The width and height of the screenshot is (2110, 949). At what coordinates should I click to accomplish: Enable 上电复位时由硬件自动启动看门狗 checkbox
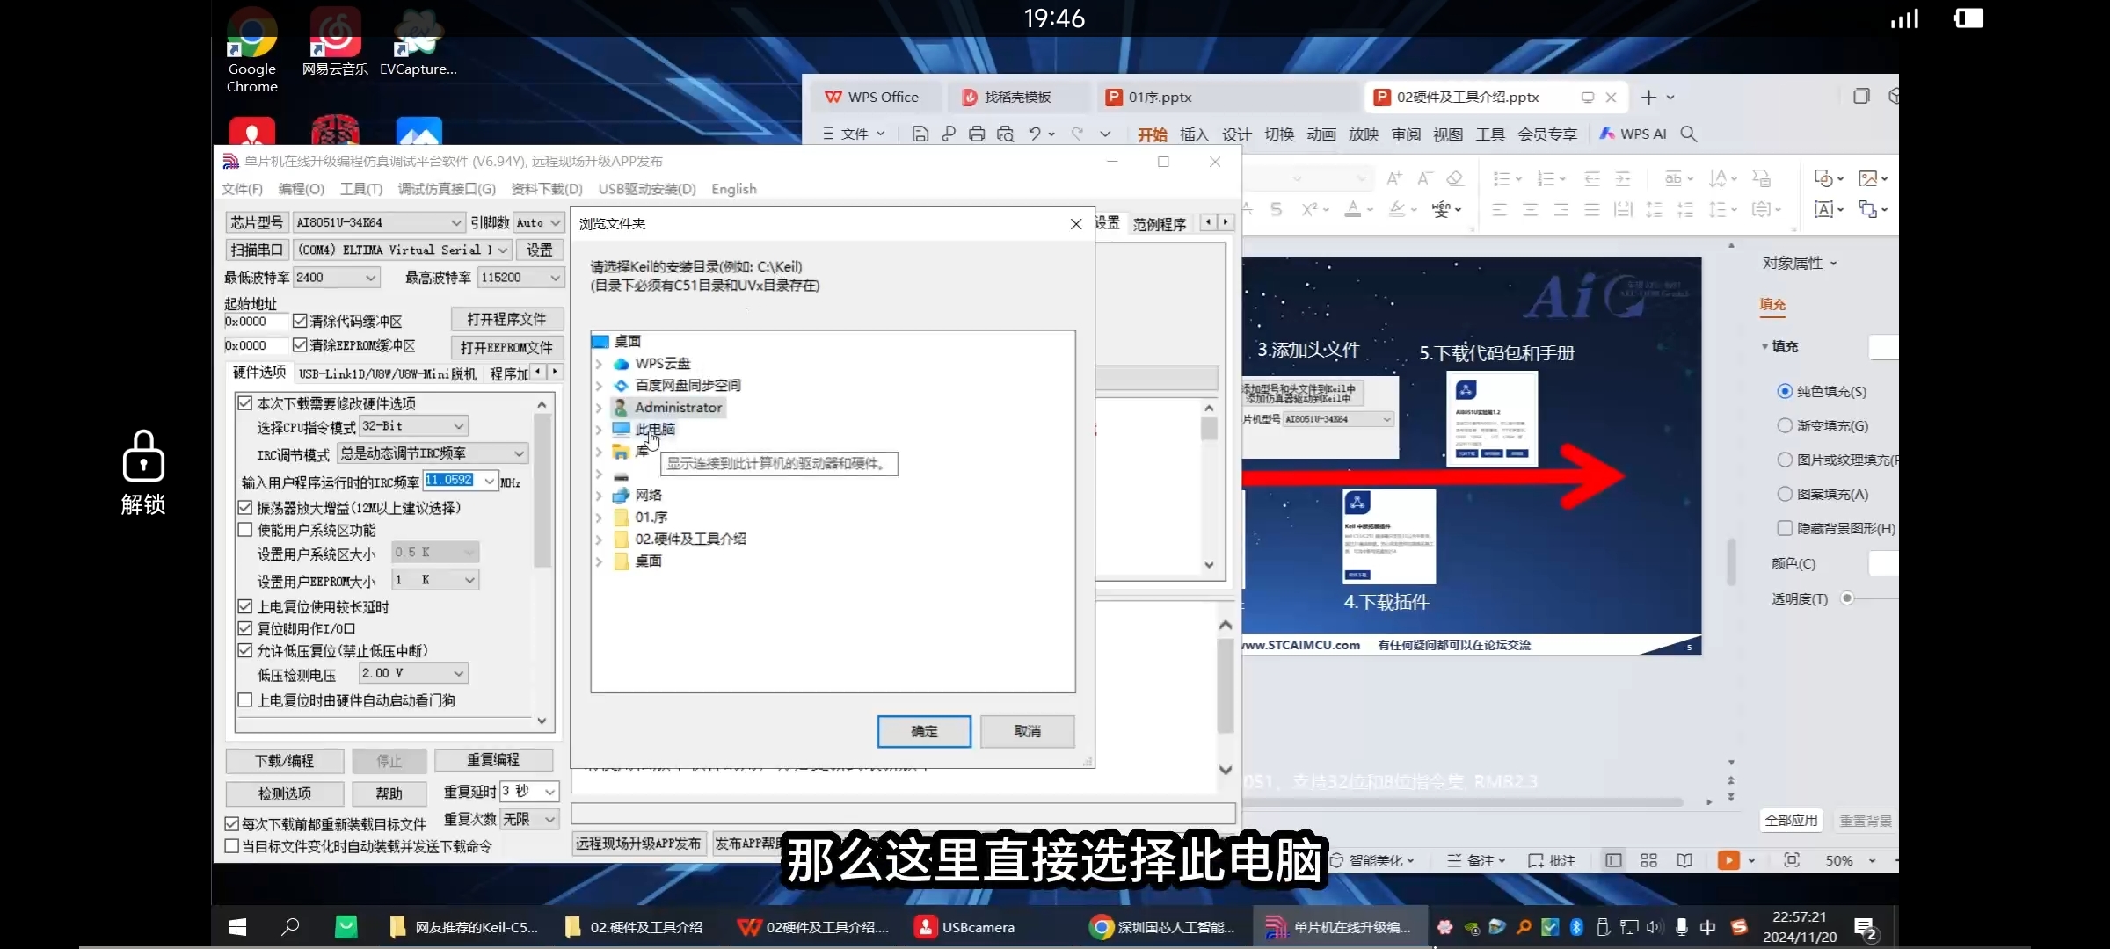pos(245,700)
